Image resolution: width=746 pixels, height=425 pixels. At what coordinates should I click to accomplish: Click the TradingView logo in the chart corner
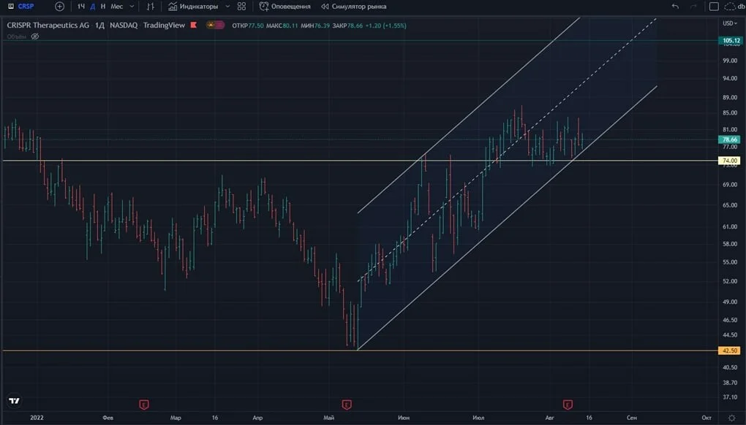click(15, 401)
